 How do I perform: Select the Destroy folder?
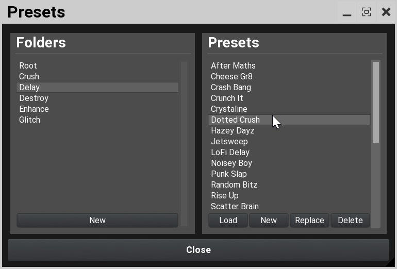tap(97, 98)
